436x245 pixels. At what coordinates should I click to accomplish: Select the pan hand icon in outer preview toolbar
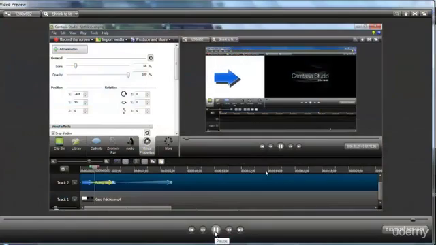[406, 14]
